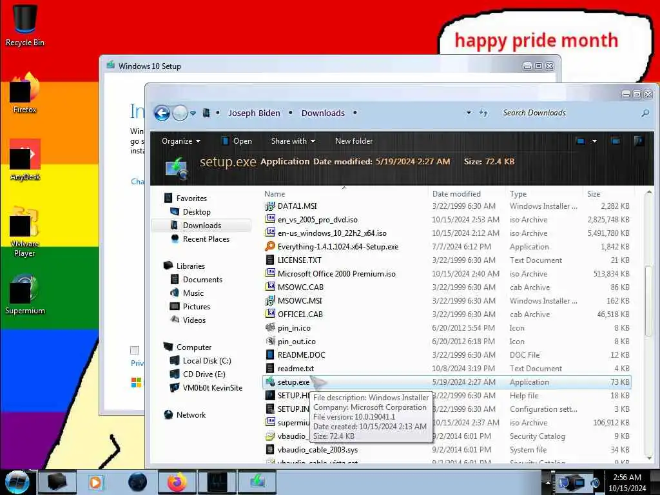Viewport: 660px width, 495px height.
Task: Open the recent locations dropdown arrow
Action: pos(193,113)
